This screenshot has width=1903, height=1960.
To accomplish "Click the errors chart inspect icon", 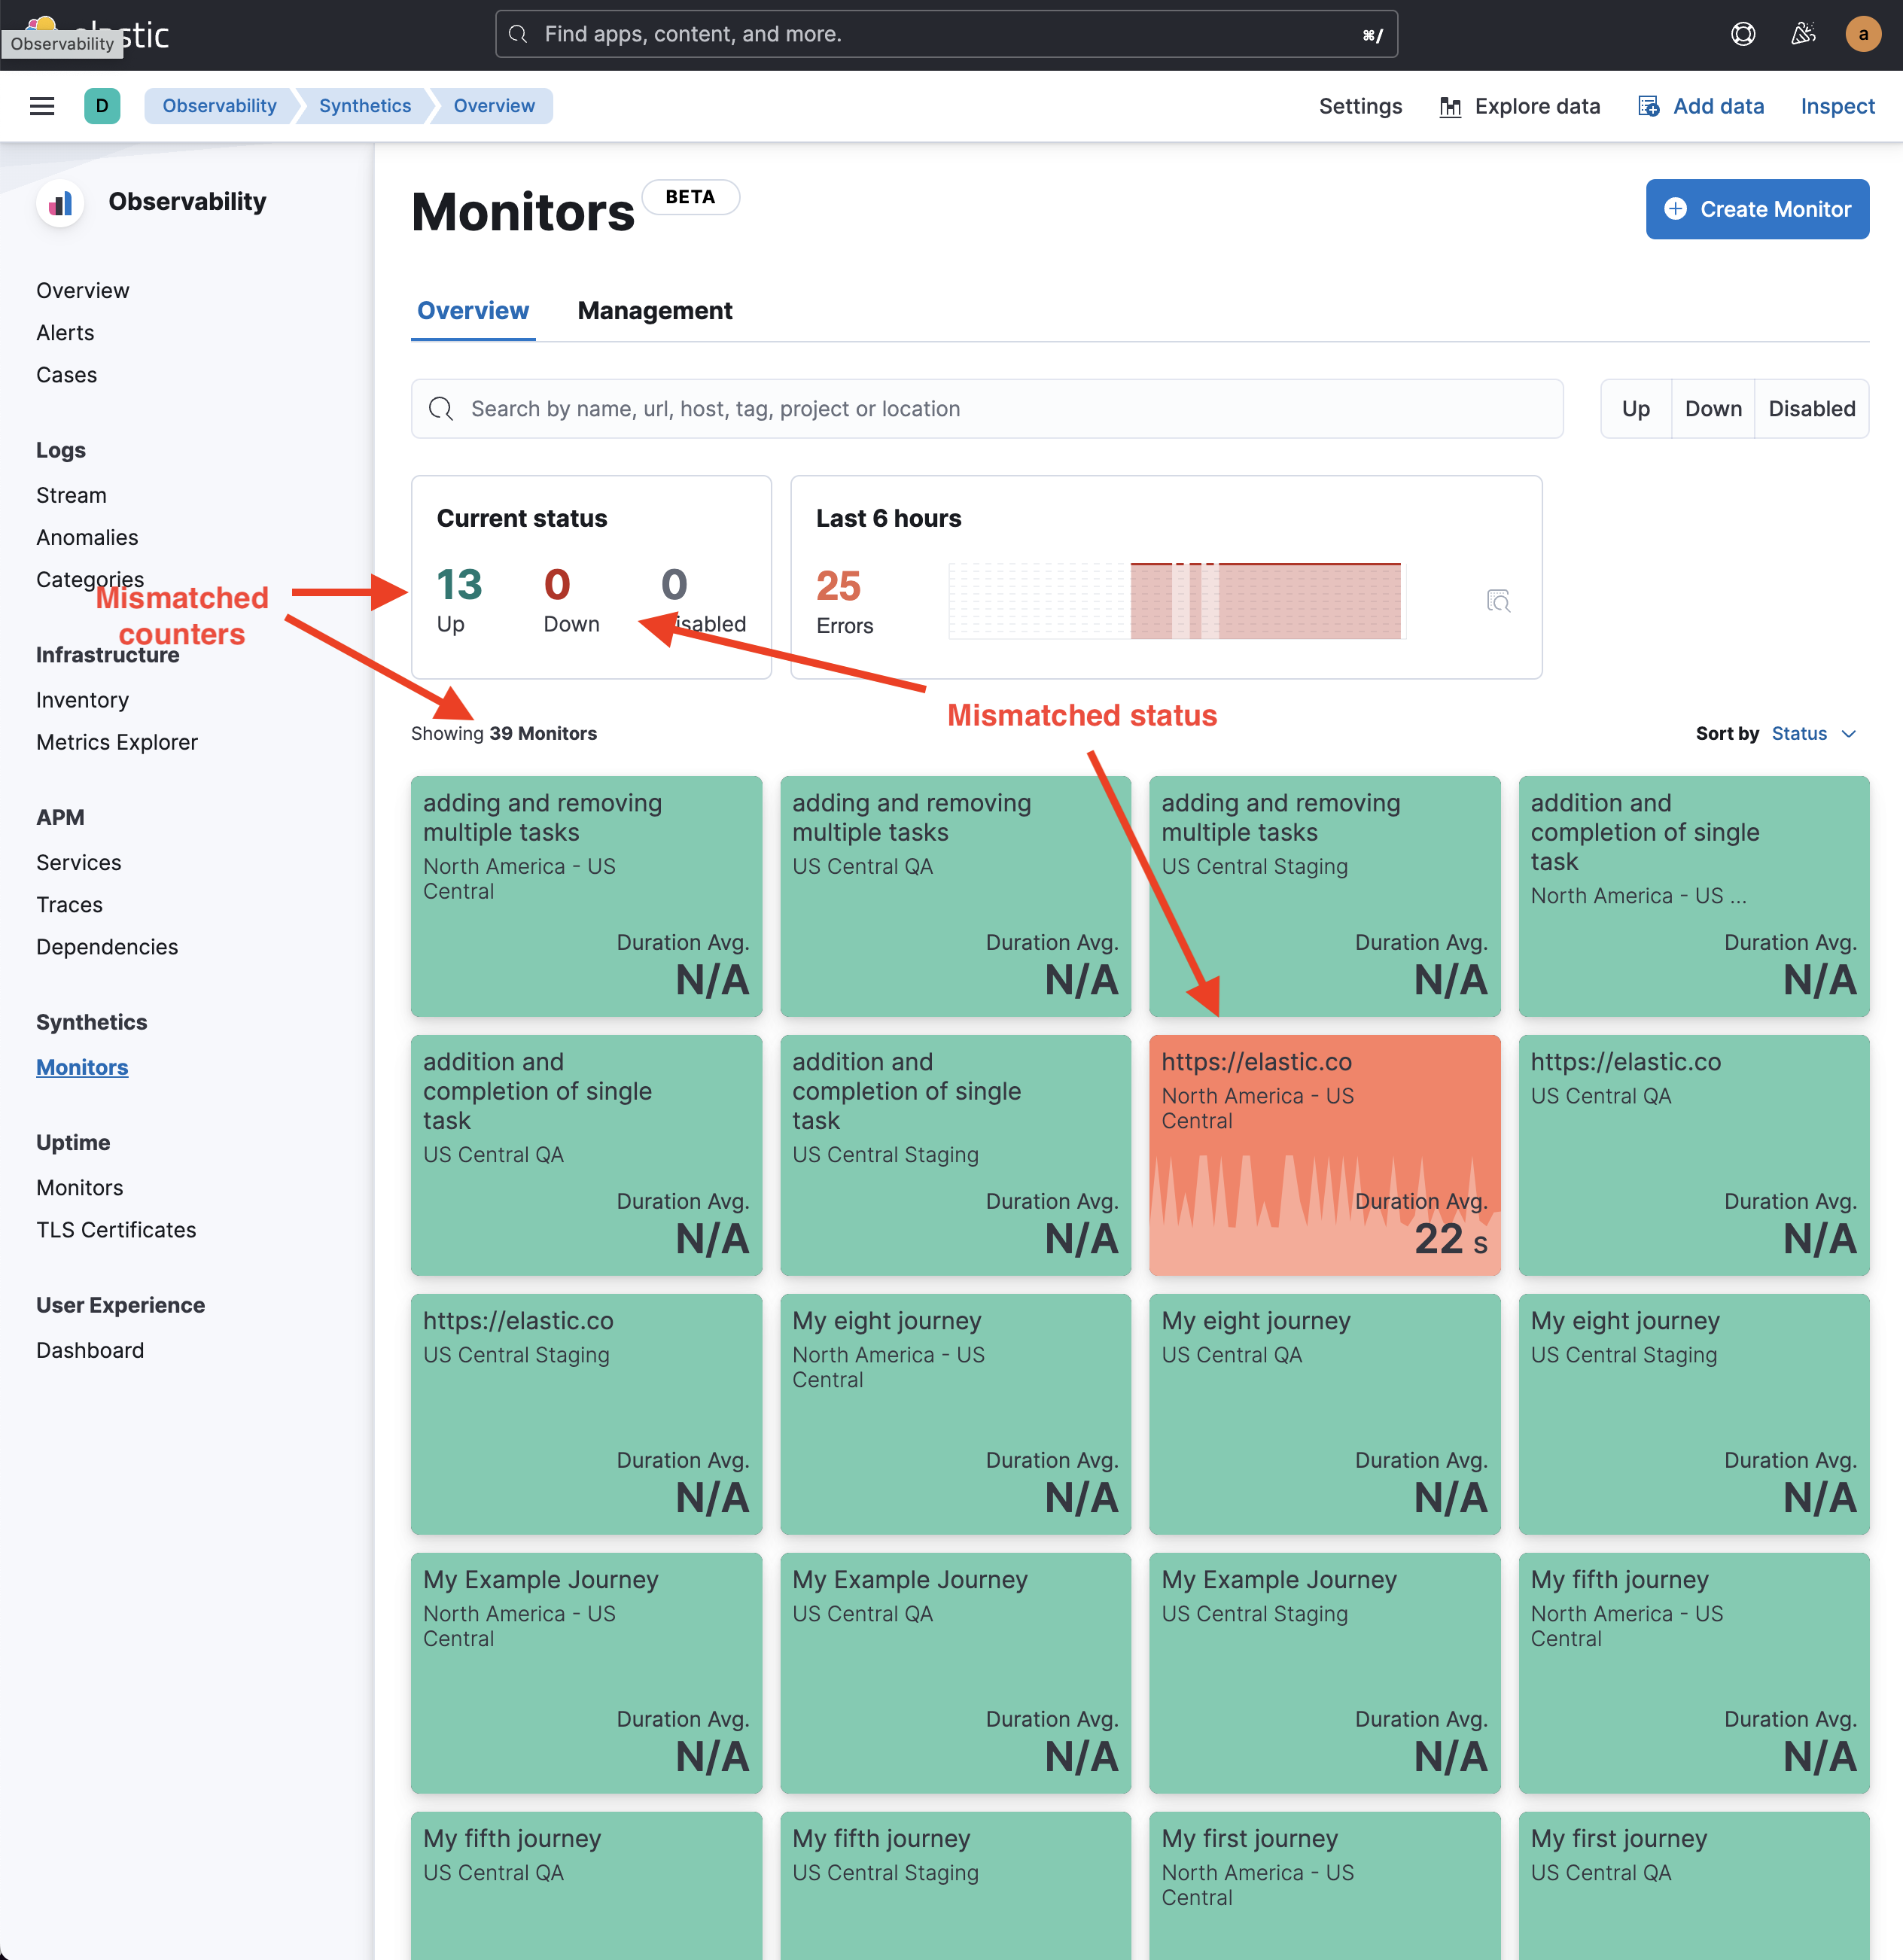I will pyautogui.click(x=1497, y=600).
